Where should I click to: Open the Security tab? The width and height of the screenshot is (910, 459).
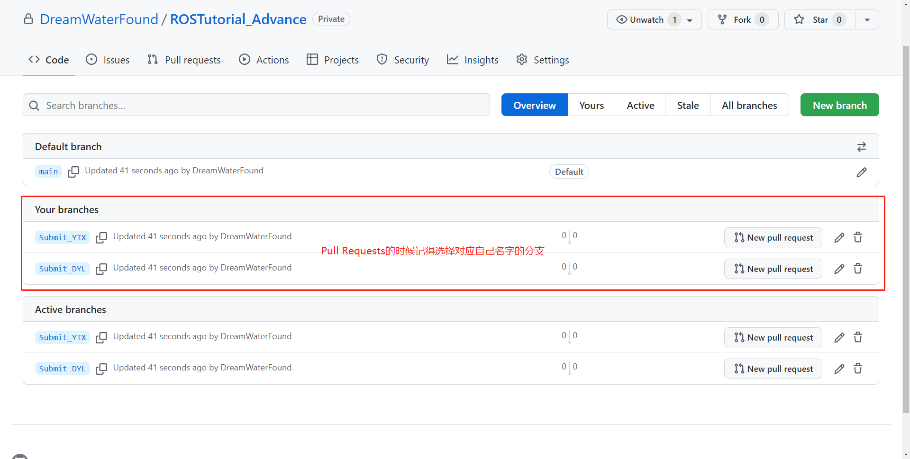(403, 60)
